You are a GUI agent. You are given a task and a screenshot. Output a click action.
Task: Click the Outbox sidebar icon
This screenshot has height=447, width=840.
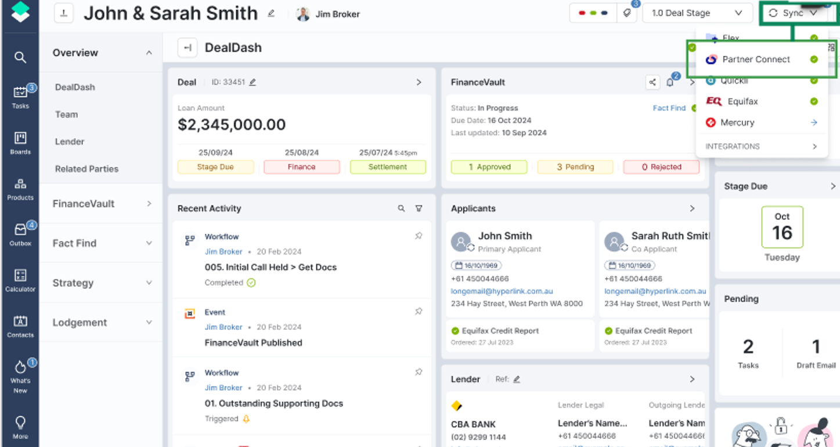[20, 234]
